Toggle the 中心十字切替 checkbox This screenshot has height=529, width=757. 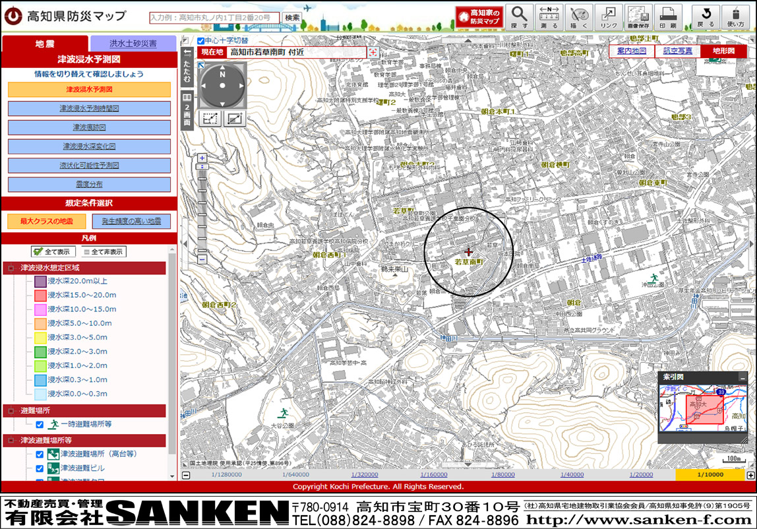tap(200, 41)
